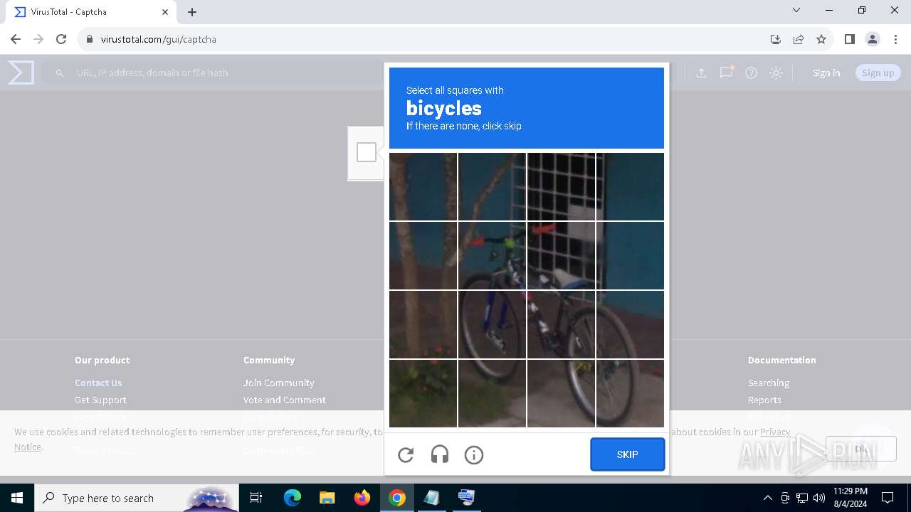
Task: Expand the tab search chevron
Action: tap(796, 10)
